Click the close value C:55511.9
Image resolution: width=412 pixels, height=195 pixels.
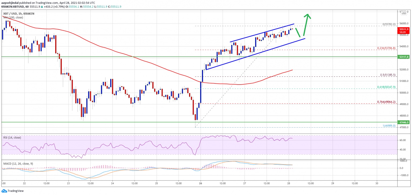click(115, 6)
